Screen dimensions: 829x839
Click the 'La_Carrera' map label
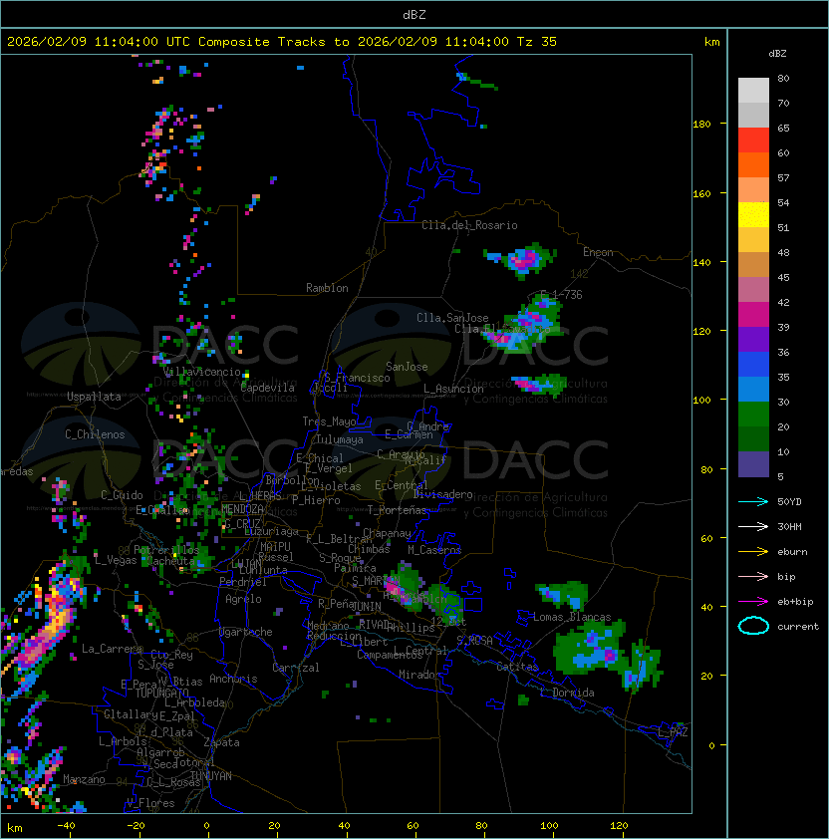tap(112, 649)
